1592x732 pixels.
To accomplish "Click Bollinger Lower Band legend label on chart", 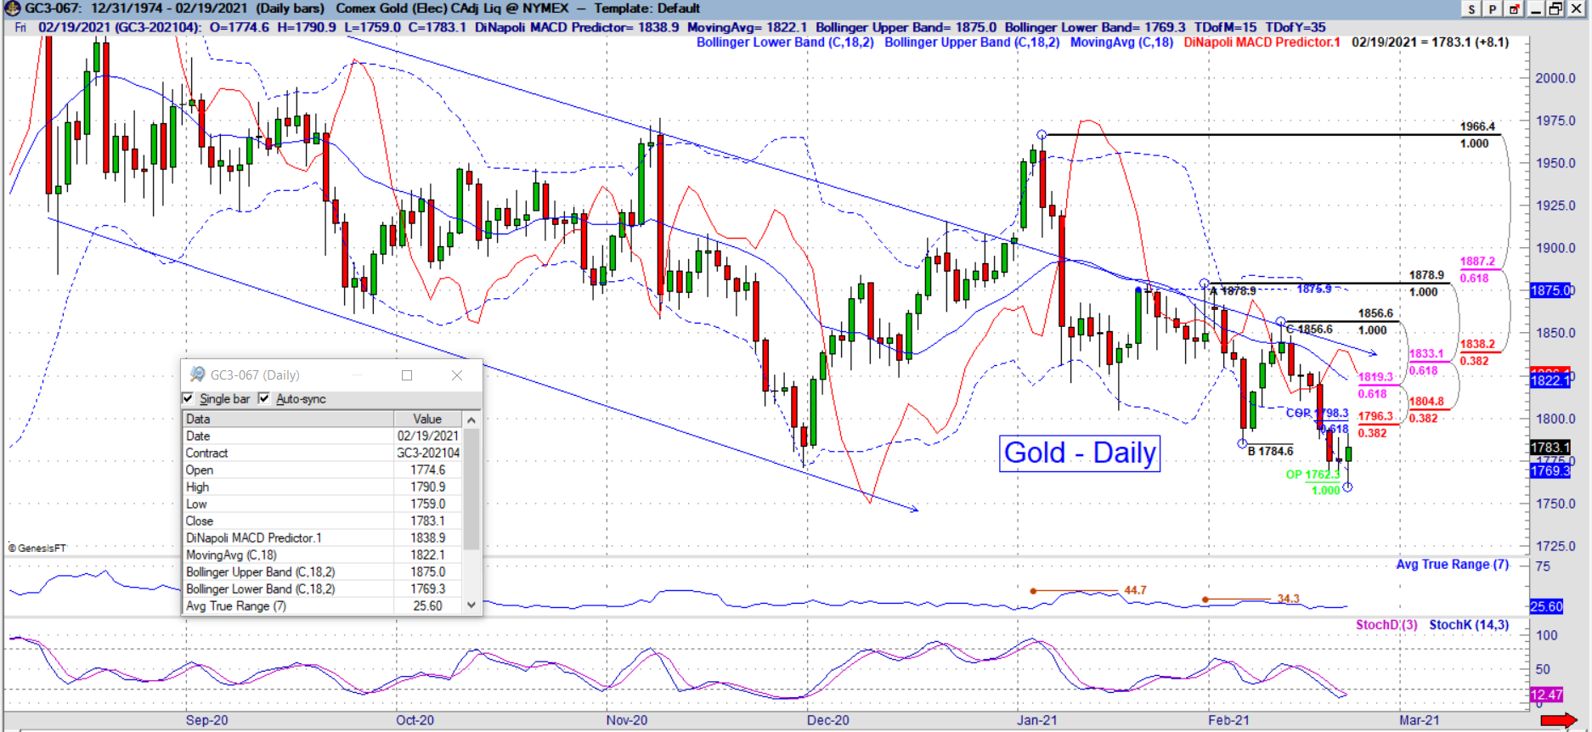I will point(785,42).
